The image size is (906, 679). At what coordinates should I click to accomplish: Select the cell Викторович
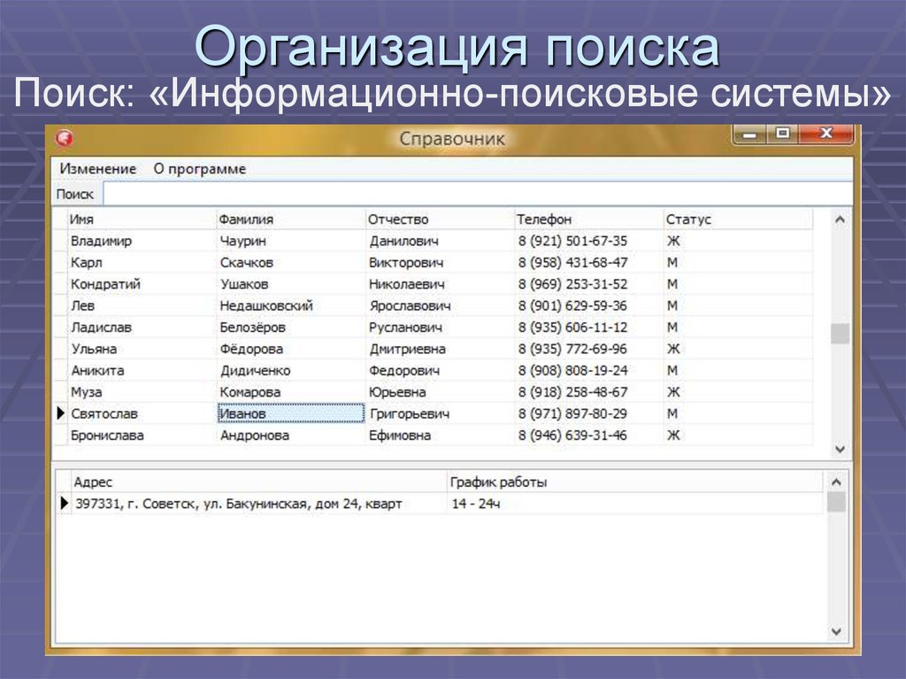pyautogui.click(x=440, y=263)
